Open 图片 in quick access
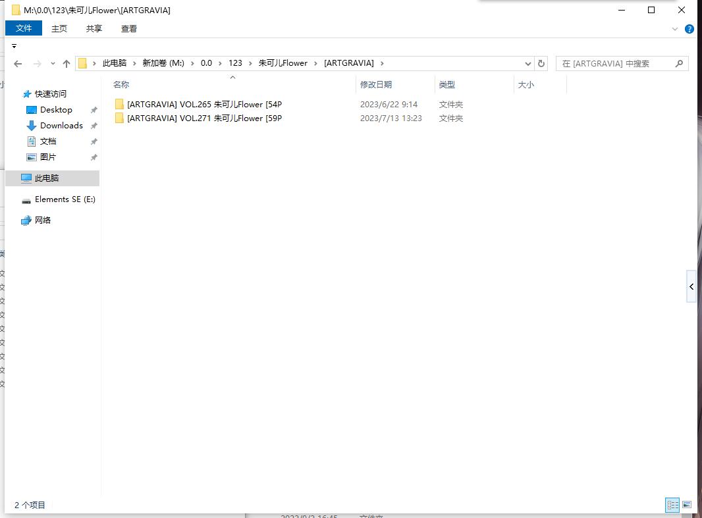 click(x=48, y=157)
